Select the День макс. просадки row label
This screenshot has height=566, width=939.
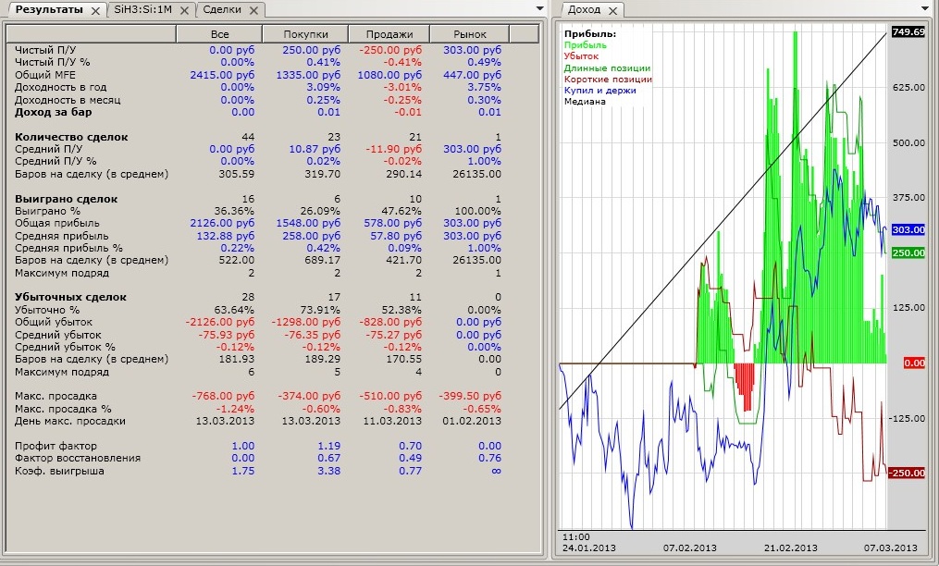[70, 421]
